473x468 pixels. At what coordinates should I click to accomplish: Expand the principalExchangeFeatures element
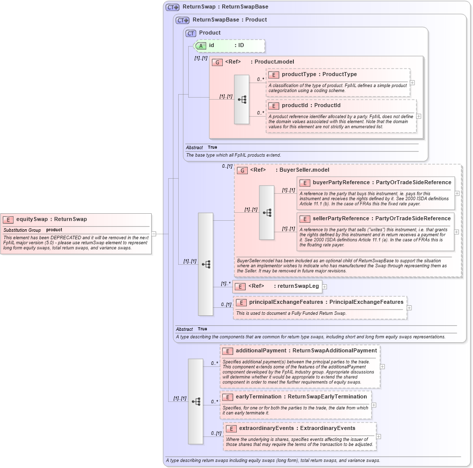tap(410, 307)
